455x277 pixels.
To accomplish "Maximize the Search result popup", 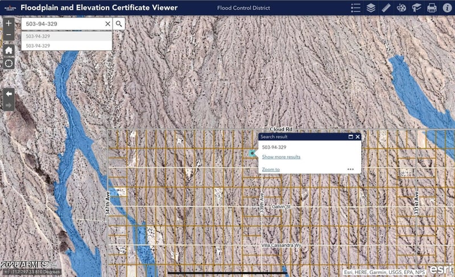I will (350, 137).
